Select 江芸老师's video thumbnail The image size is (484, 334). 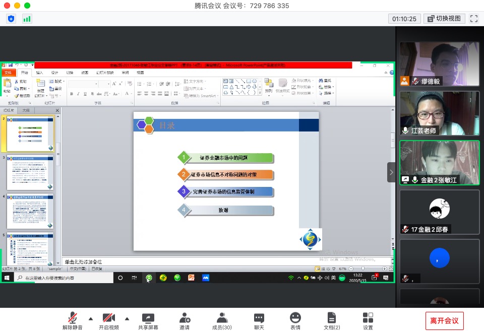click(x=439, y=113)
